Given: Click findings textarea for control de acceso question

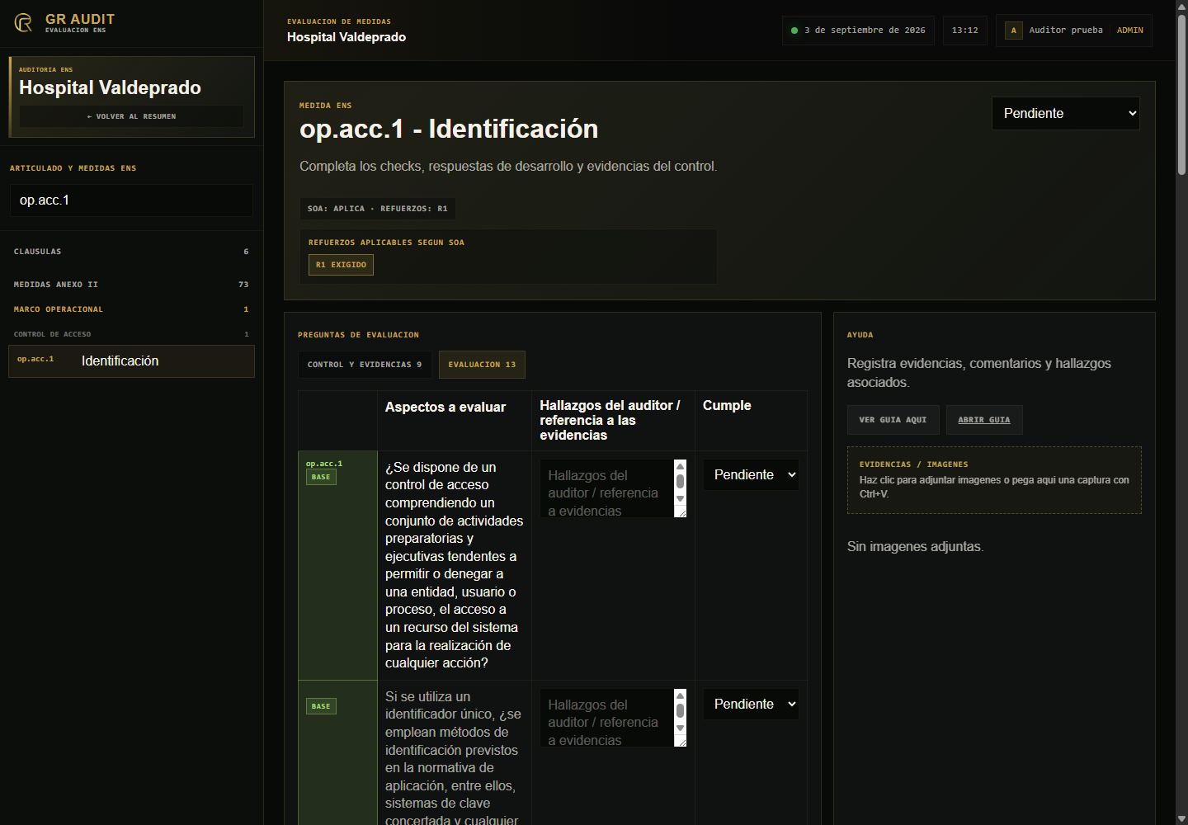Looking at the screenshot, I should tap(613, 488).
